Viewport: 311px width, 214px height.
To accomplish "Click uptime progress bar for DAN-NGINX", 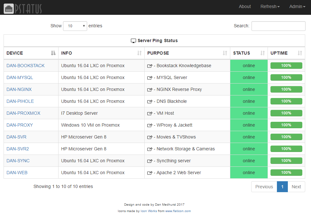I will tap(286, 89).
